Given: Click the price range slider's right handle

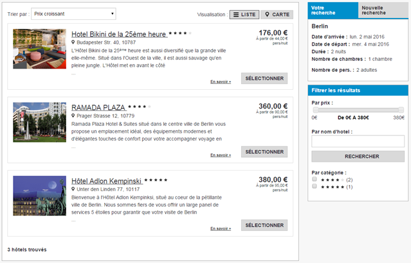Looking at the screenshot, I should (x=401, y=110).
